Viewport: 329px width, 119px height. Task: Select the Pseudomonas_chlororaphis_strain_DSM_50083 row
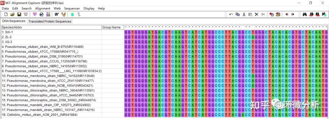pyautogui.click(x=51, y=100)
